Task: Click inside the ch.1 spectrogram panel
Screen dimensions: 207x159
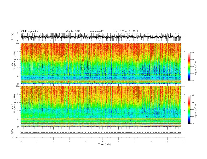Action: click(x=101, y=63)
